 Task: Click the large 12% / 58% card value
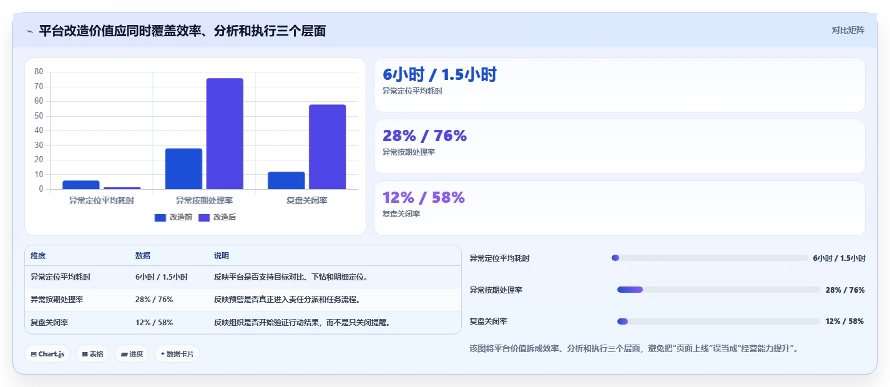pyautogui.click(x=424, y=197)
